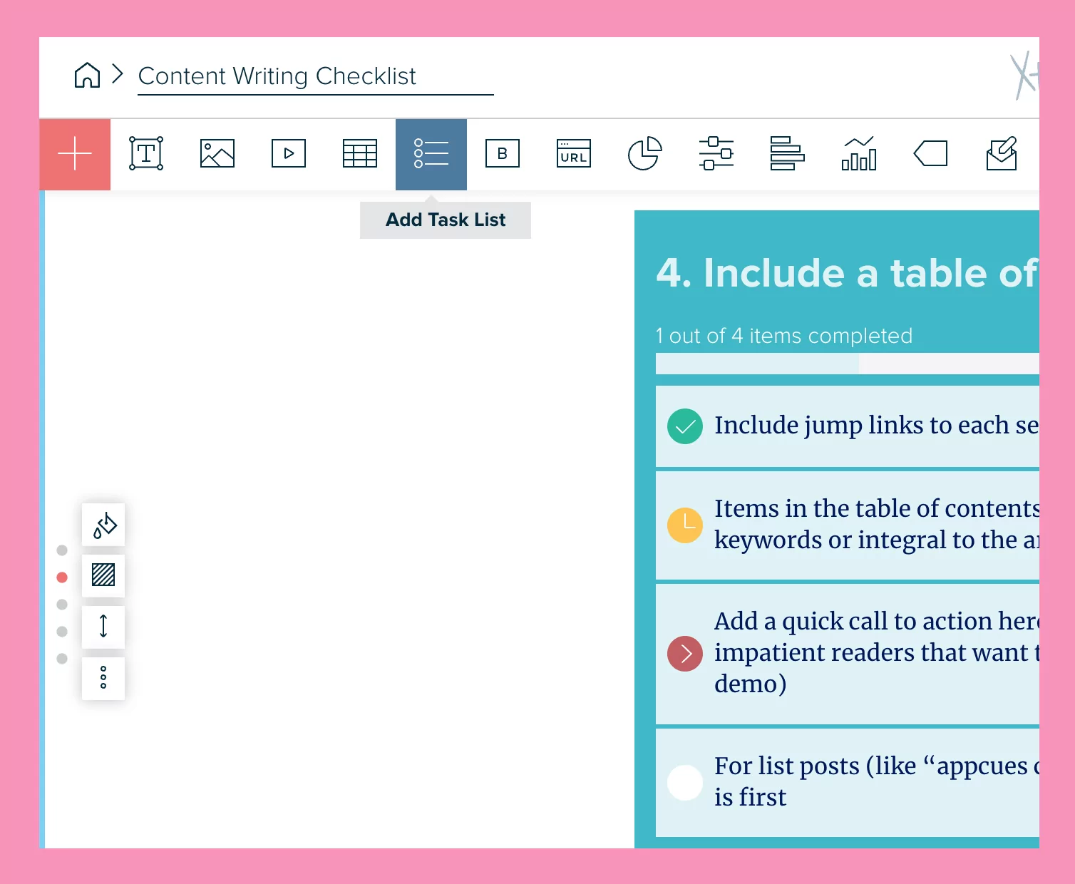Click the home breadcrumb icon
This screenshot has width=1075, height=884.
(x=87, y=75)
